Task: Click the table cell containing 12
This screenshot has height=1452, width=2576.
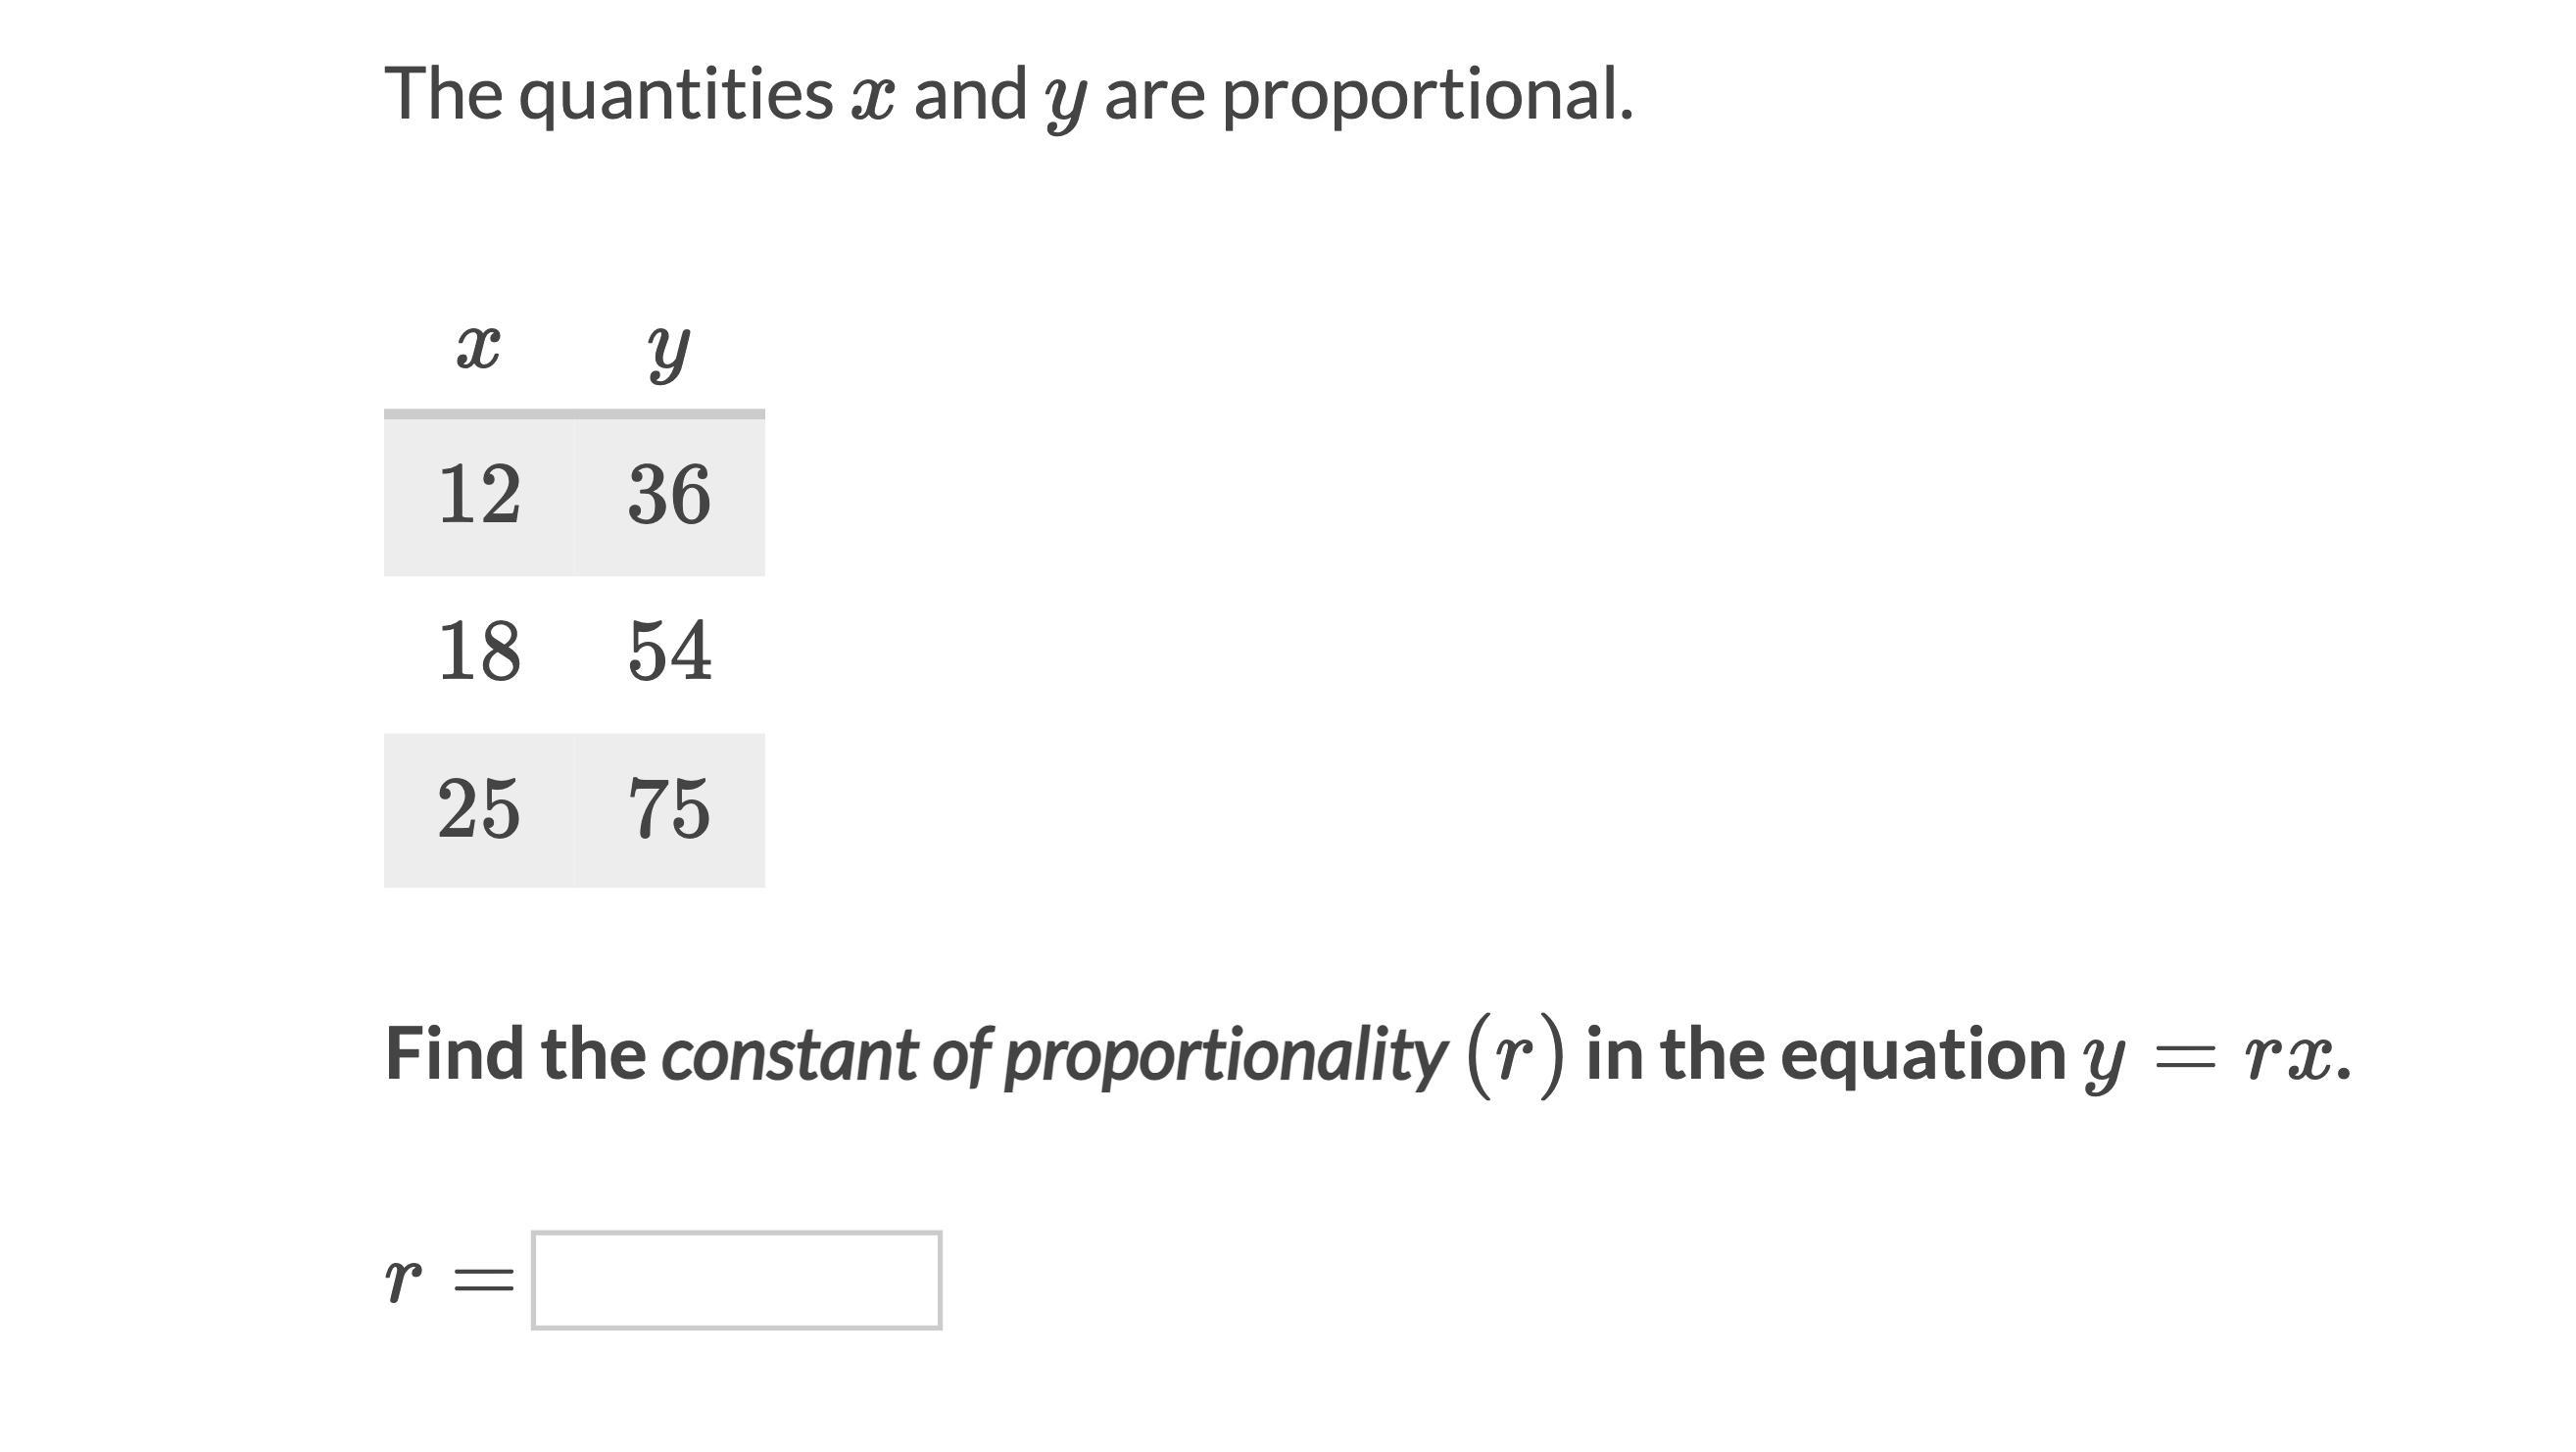Action: [479, 495]
